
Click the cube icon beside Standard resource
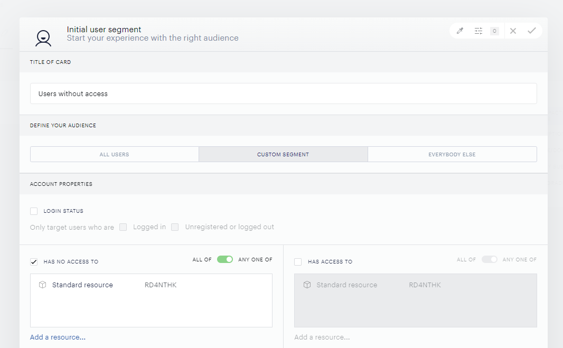(42, 285)
